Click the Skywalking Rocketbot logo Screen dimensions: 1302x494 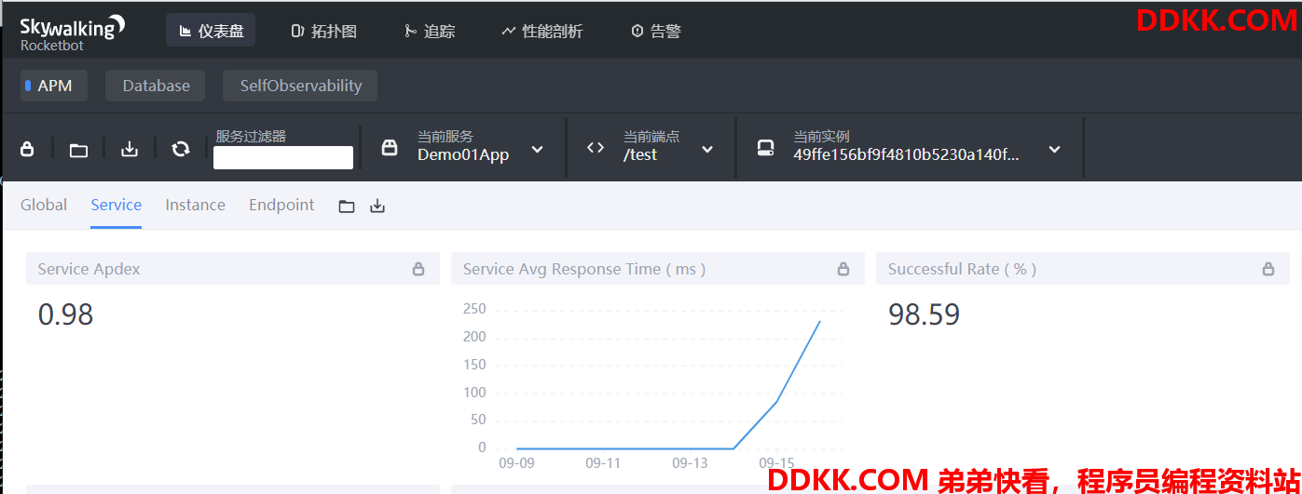point(73,32)
